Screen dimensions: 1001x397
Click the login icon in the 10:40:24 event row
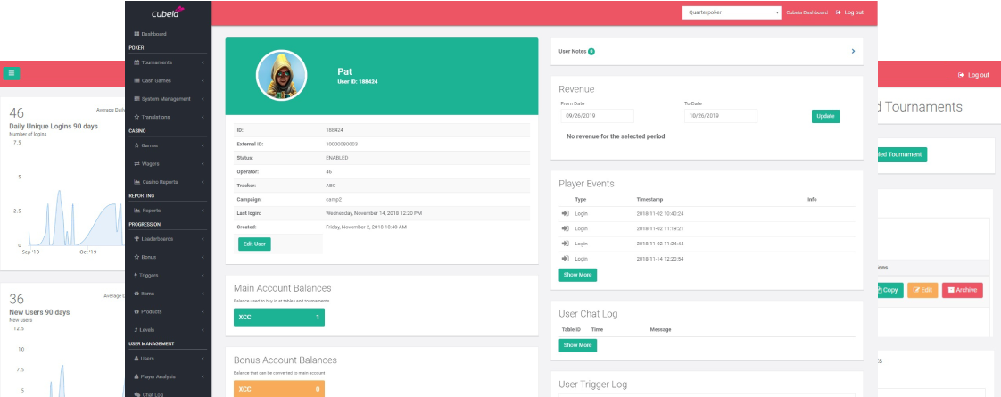565,213
